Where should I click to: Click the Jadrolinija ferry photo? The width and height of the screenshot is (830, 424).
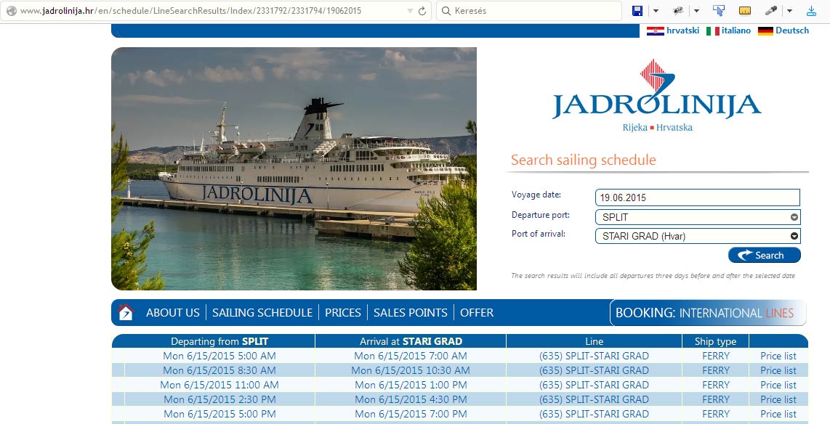point(294,168)
